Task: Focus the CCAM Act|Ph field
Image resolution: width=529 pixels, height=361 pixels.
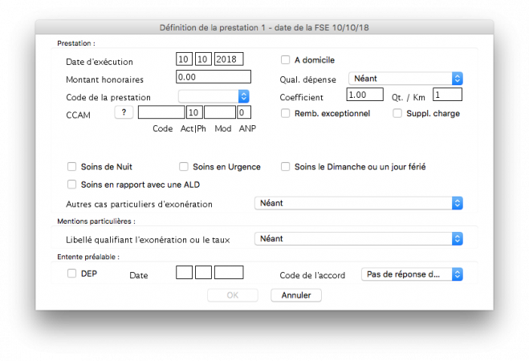Action: point(195,112)
